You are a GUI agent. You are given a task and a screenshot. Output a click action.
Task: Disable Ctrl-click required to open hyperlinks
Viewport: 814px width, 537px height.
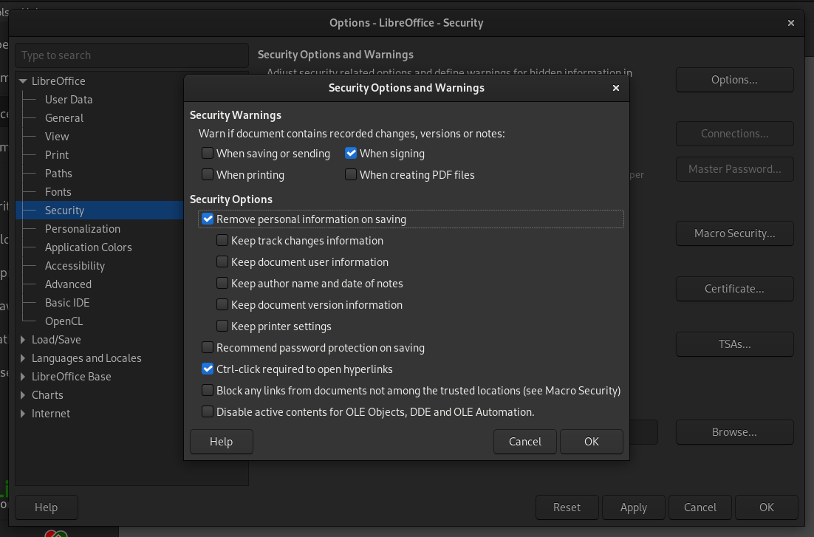208,369
